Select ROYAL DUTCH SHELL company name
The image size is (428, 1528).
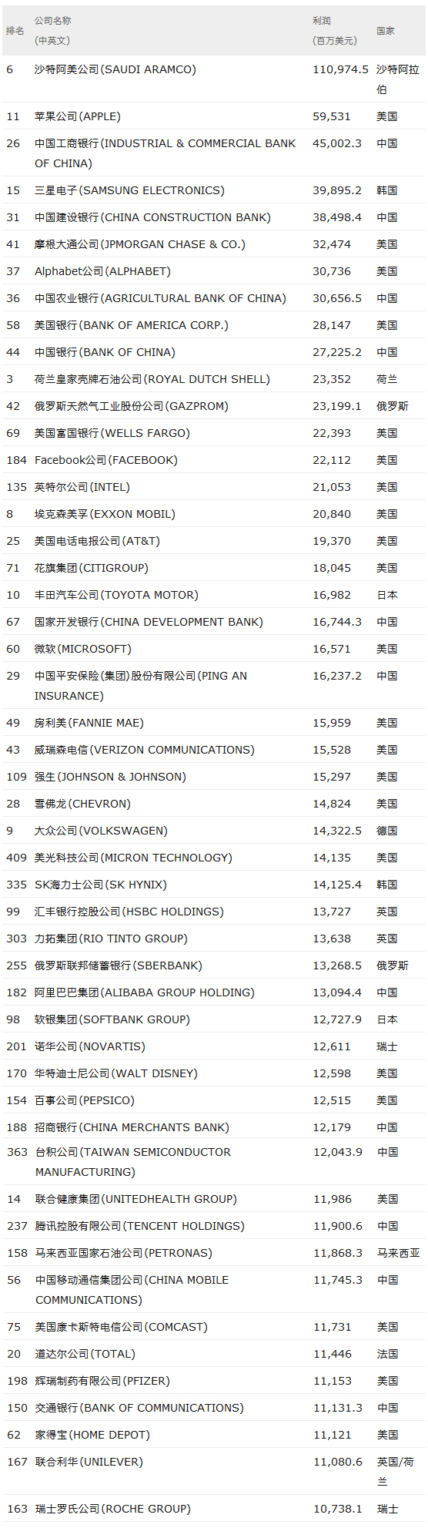pos(152,379)
